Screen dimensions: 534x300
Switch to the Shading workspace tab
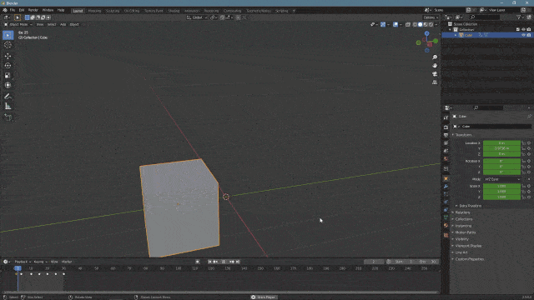click(174, 11)
